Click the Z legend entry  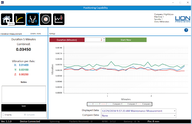point(104,104)
